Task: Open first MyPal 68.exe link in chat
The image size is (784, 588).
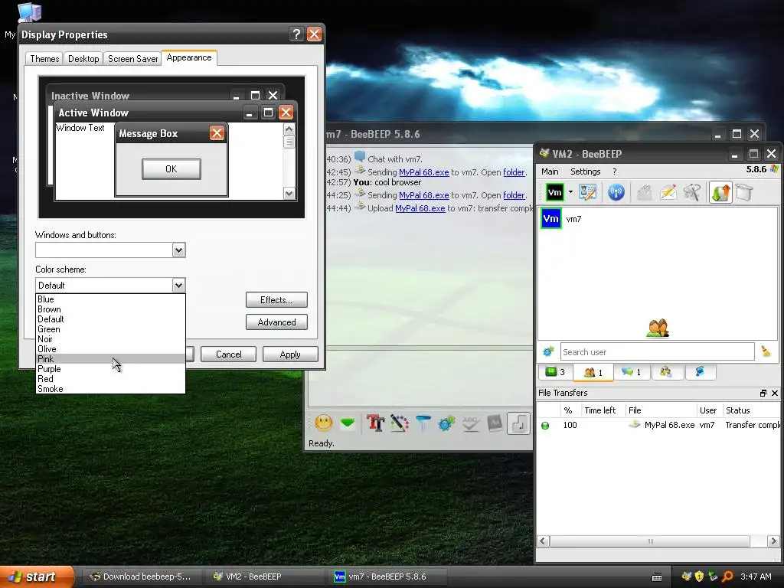Action: tap(424, 172)
